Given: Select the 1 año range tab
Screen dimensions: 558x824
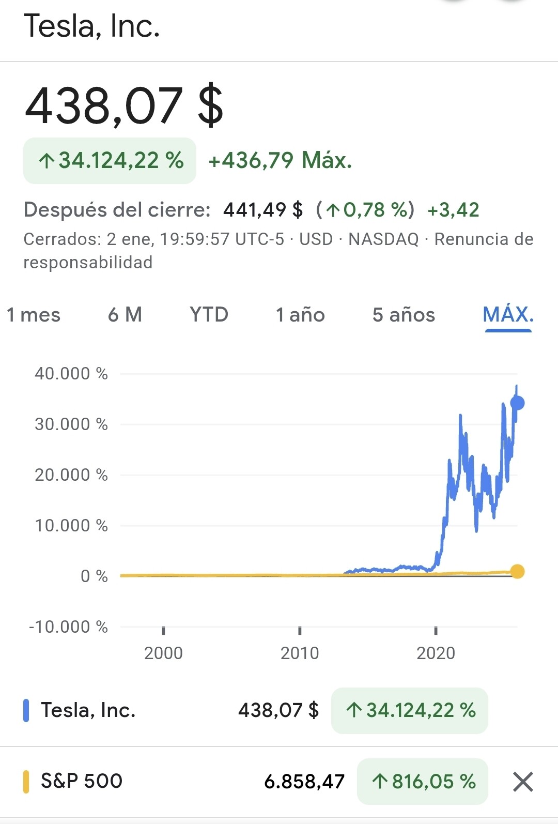Looking at the screenshot, I should 300,315.
